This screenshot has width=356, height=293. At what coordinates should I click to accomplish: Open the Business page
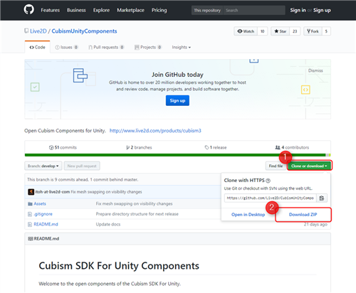pos(76,10)
